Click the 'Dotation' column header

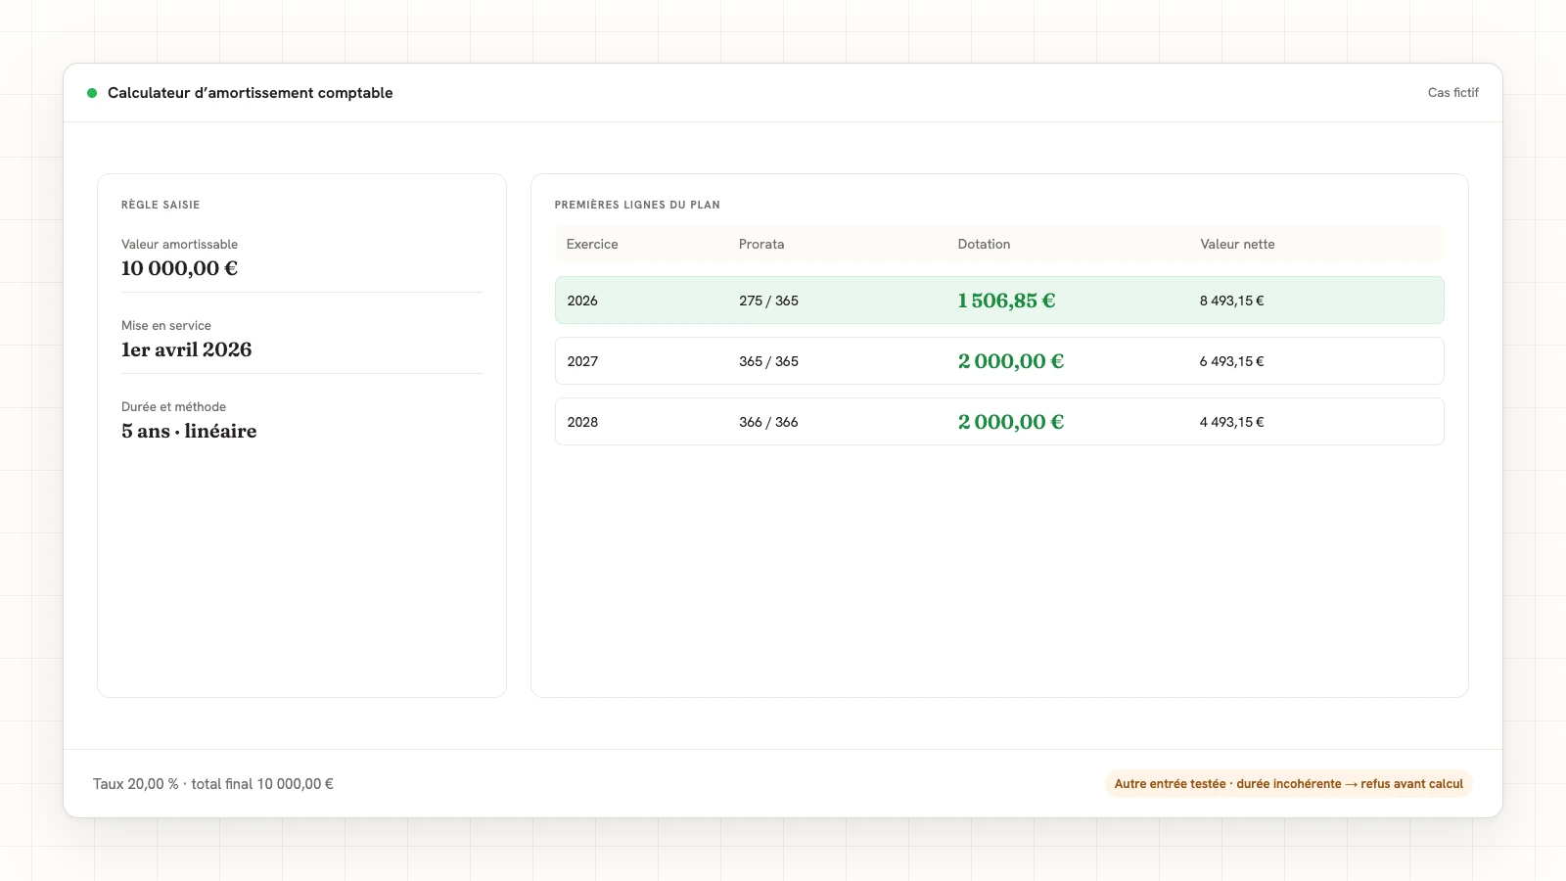pyautogui.click(x=984, y=244)
